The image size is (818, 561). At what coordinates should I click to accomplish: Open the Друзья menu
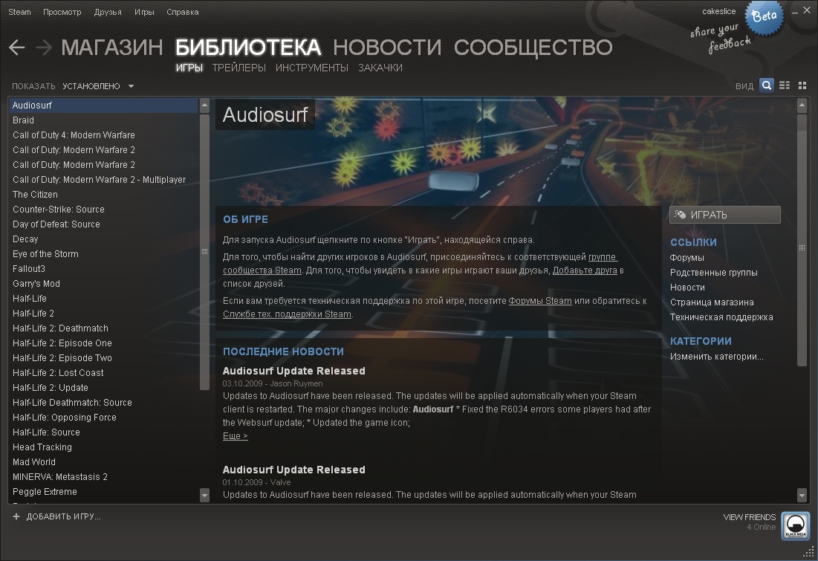(x=108, y=12)
